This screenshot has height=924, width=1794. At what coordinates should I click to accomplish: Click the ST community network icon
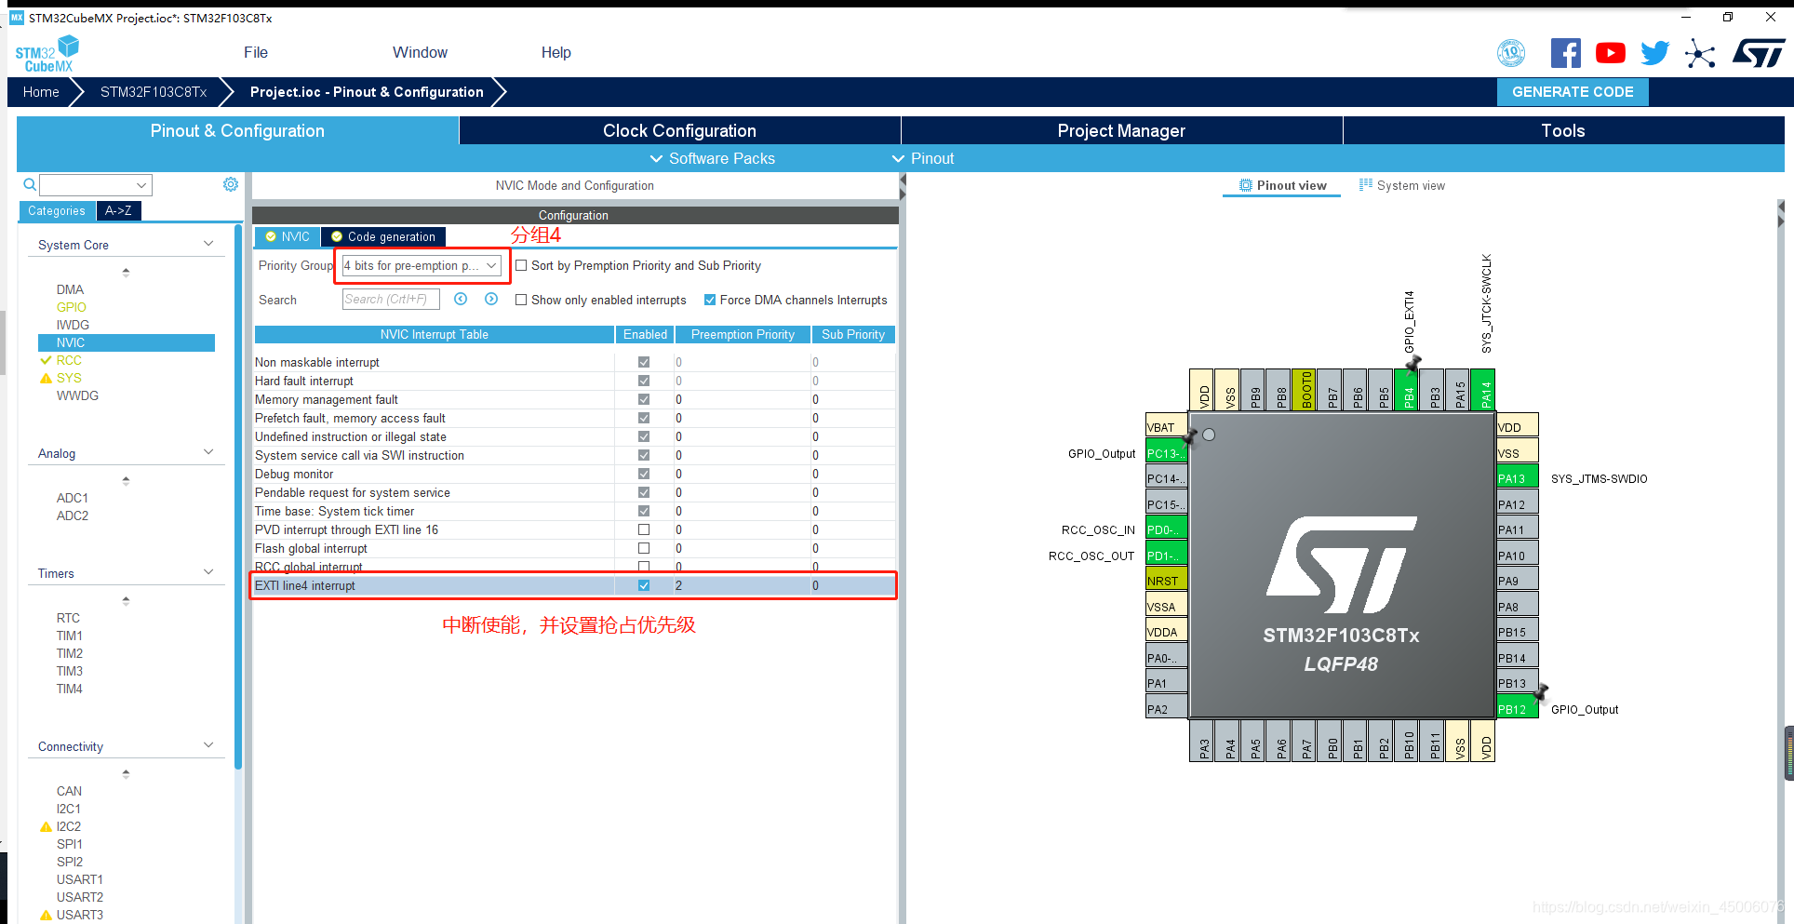tap(1699, 53)
